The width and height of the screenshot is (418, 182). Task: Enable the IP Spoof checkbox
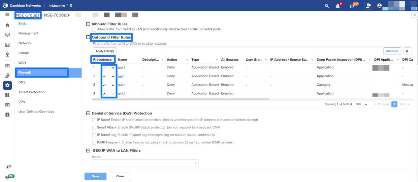[94, 120]
